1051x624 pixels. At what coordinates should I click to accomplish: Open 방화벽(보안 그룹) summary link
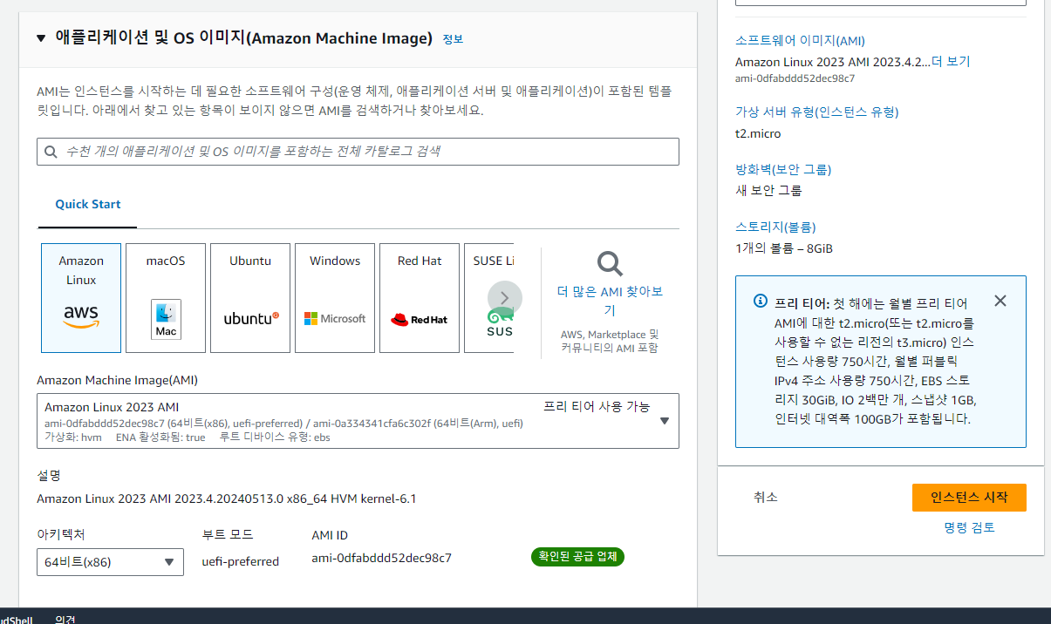click(x=783, y=169)
